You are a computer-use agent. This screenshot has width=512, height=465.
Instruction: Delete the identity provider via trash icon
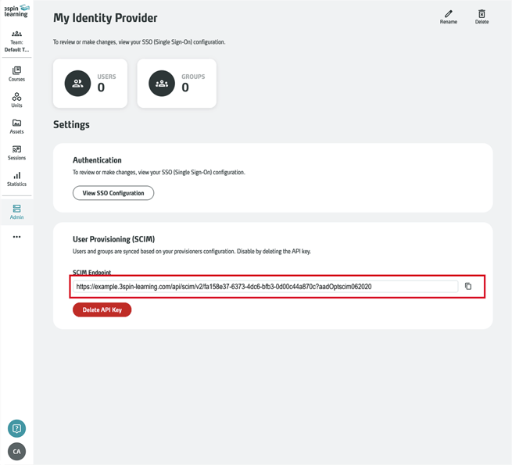tap(482, 17)
